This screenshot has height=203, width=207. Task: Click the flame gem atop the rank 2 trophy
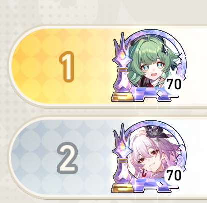tap(123, 147)
